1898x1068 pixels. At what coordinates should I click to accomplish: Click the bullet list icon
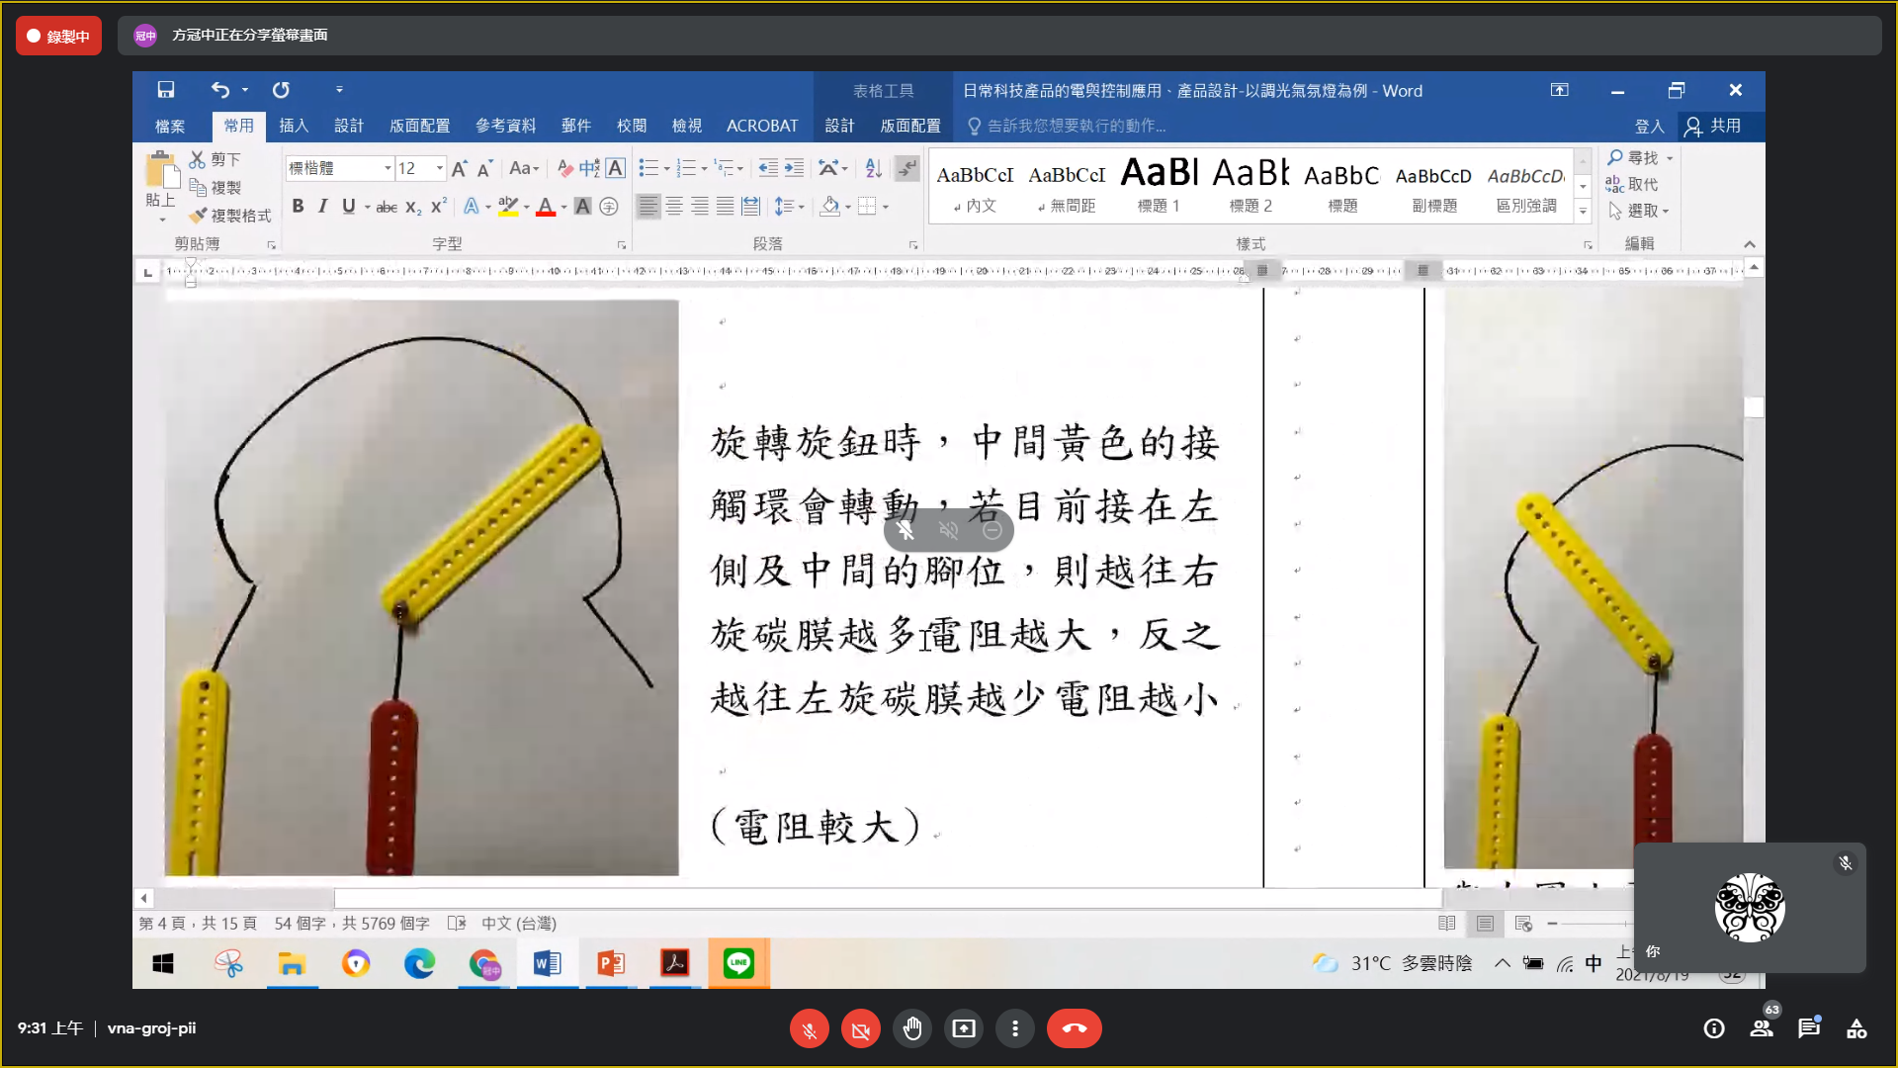pos(648,168)
